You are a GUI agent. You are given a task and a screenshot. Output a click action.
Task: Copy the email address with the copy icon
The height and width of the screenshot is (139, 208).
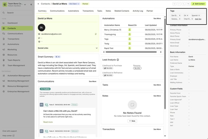(96, 34)
